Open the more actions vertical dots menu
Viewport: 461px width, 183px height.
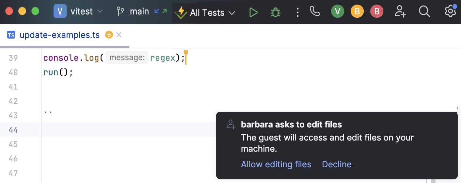point(297,12)
